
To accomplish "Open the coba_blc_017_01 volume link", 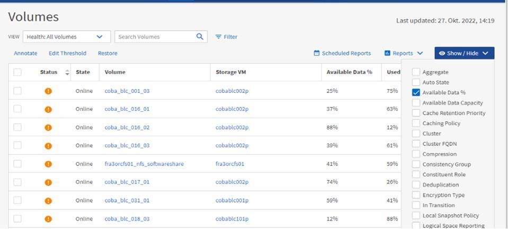I will click(x=127, y=182).
